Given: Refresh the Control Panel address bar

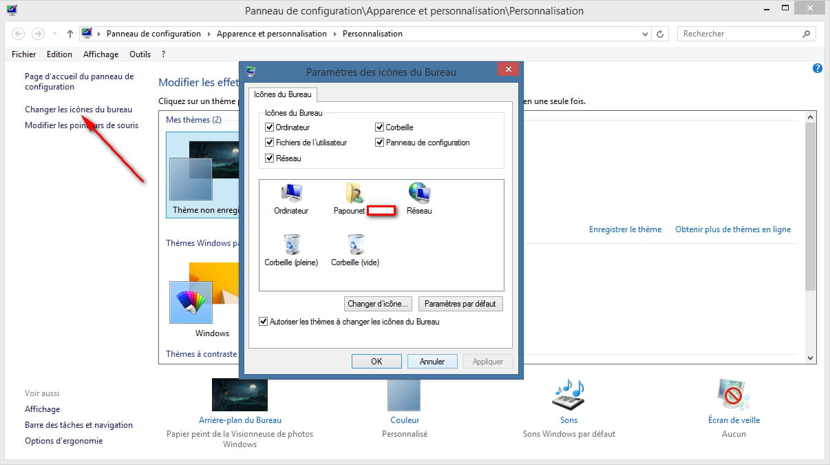Looking at the screenshot, I should tap(661, 34).
